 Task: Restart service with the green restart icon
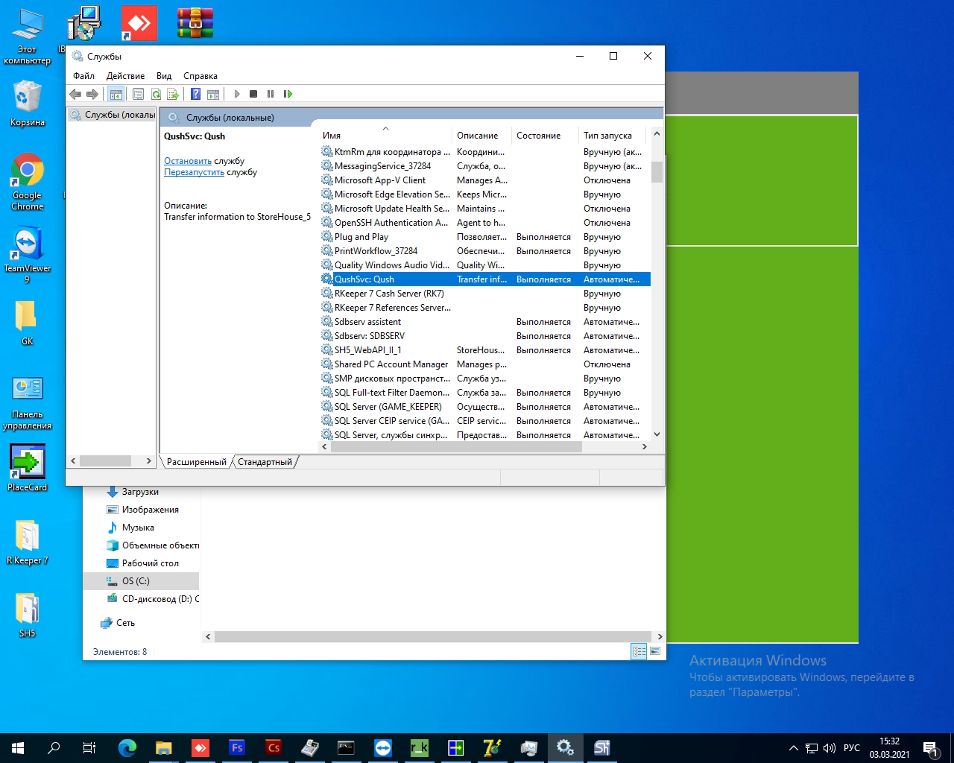point(288,94)
